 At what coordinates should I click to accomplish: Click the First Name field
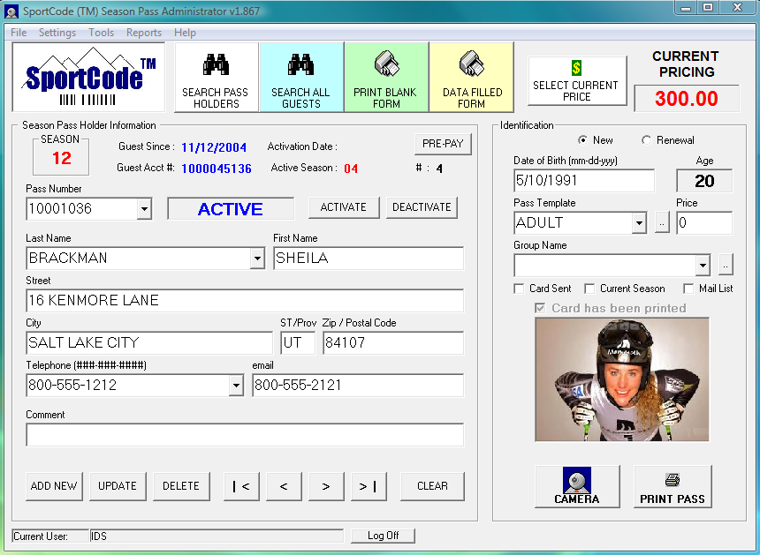click(369, 259)
